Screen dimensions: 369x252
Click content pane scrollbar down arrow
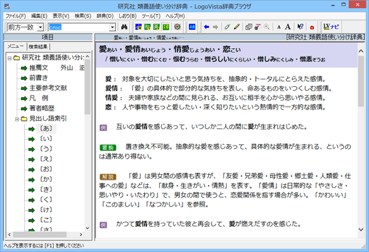point(361,229)
